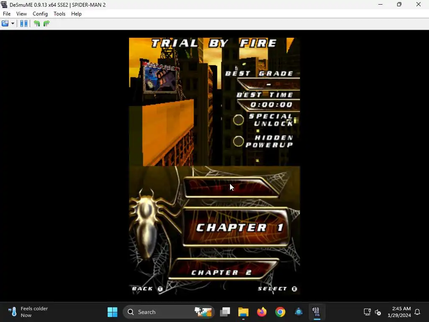Open the File menu
Image resolution: width=429 pixels, height=322 pixels.
pyautogui.click(x=7, y=14)
